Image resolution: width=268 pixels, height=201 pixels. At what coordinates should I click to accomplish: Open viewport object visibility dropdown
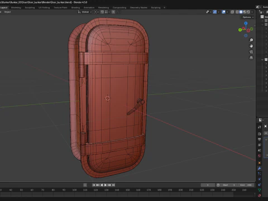pyautogui.click(x=208, y=12)
